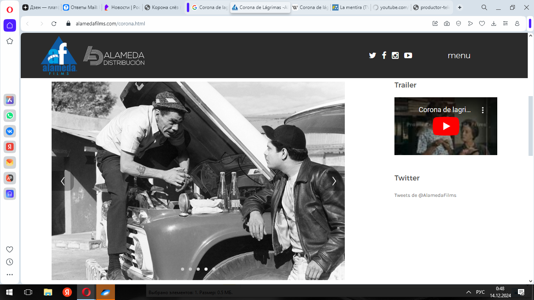Reload the current page
The height and width of the screenshot is (300, 534).
[54, 23]
